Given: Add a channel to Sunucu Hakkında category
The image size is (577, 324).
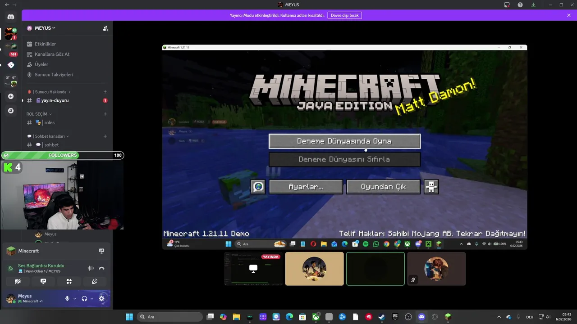Looking at the screenshot, I should tap(105, 92).
